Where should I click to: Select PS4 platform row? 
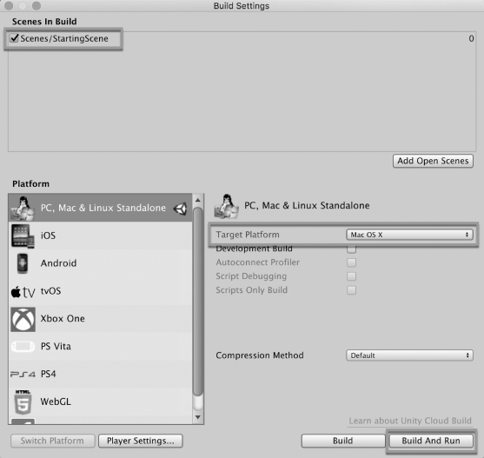click(x=100, y=374)
